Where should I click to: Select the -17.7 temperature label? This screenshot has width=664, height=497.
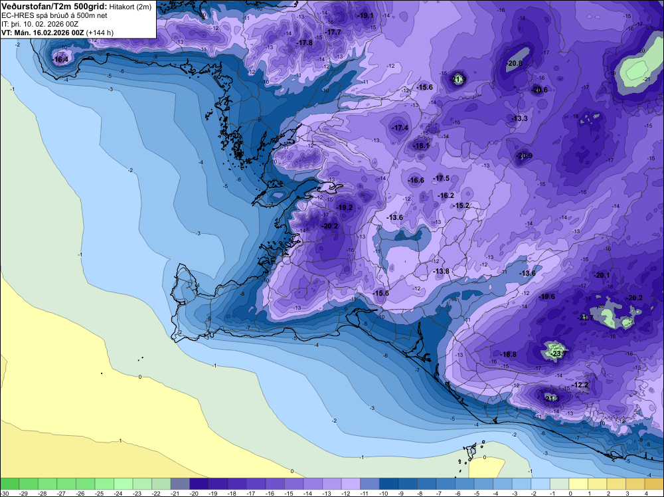(x=333, y=32)
